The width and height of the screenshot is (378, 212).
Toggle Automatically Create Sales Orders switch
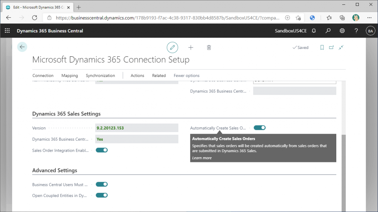point(260,128)
